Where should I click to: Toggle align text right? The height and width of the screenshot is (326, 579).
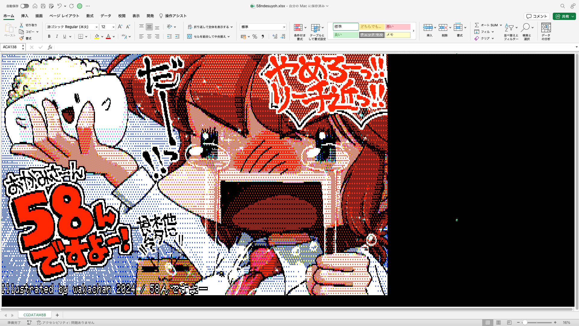(157, 37)
